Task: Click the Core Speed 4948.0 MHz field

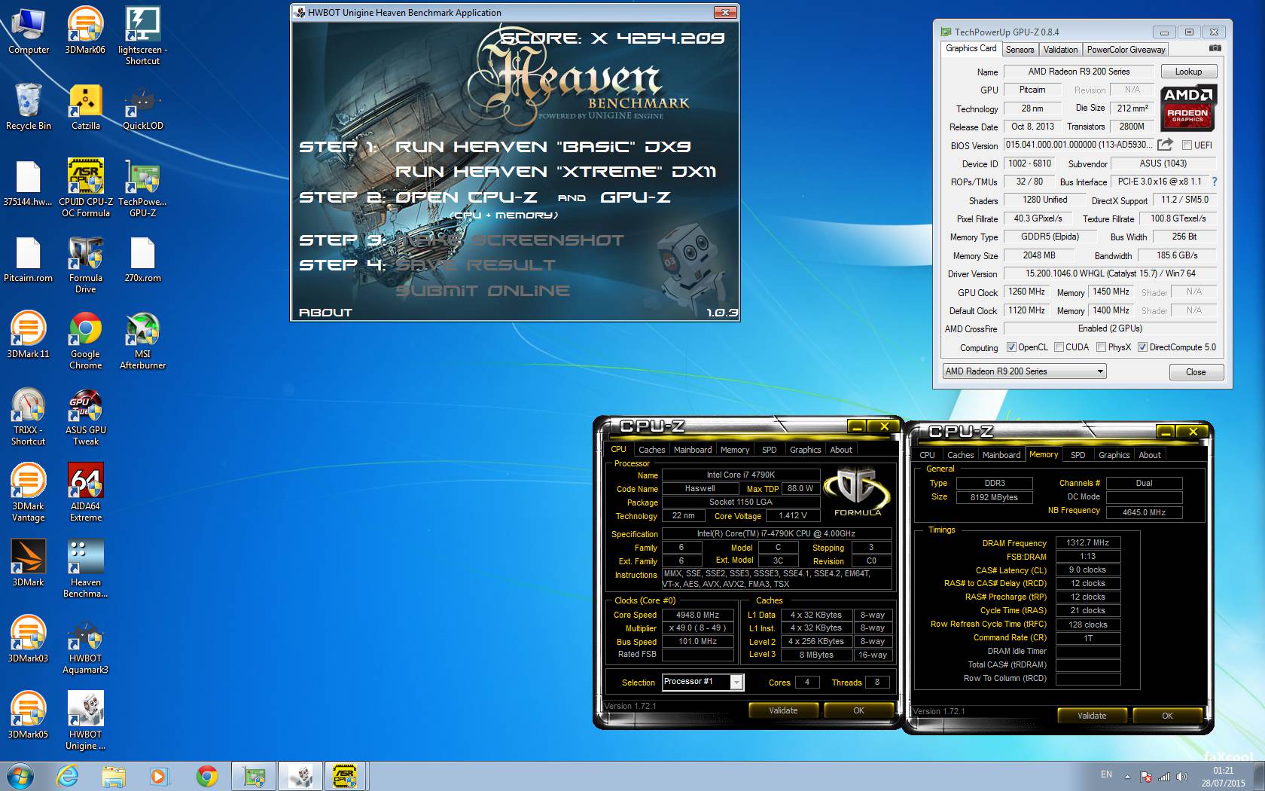Action: click(697, 615)
